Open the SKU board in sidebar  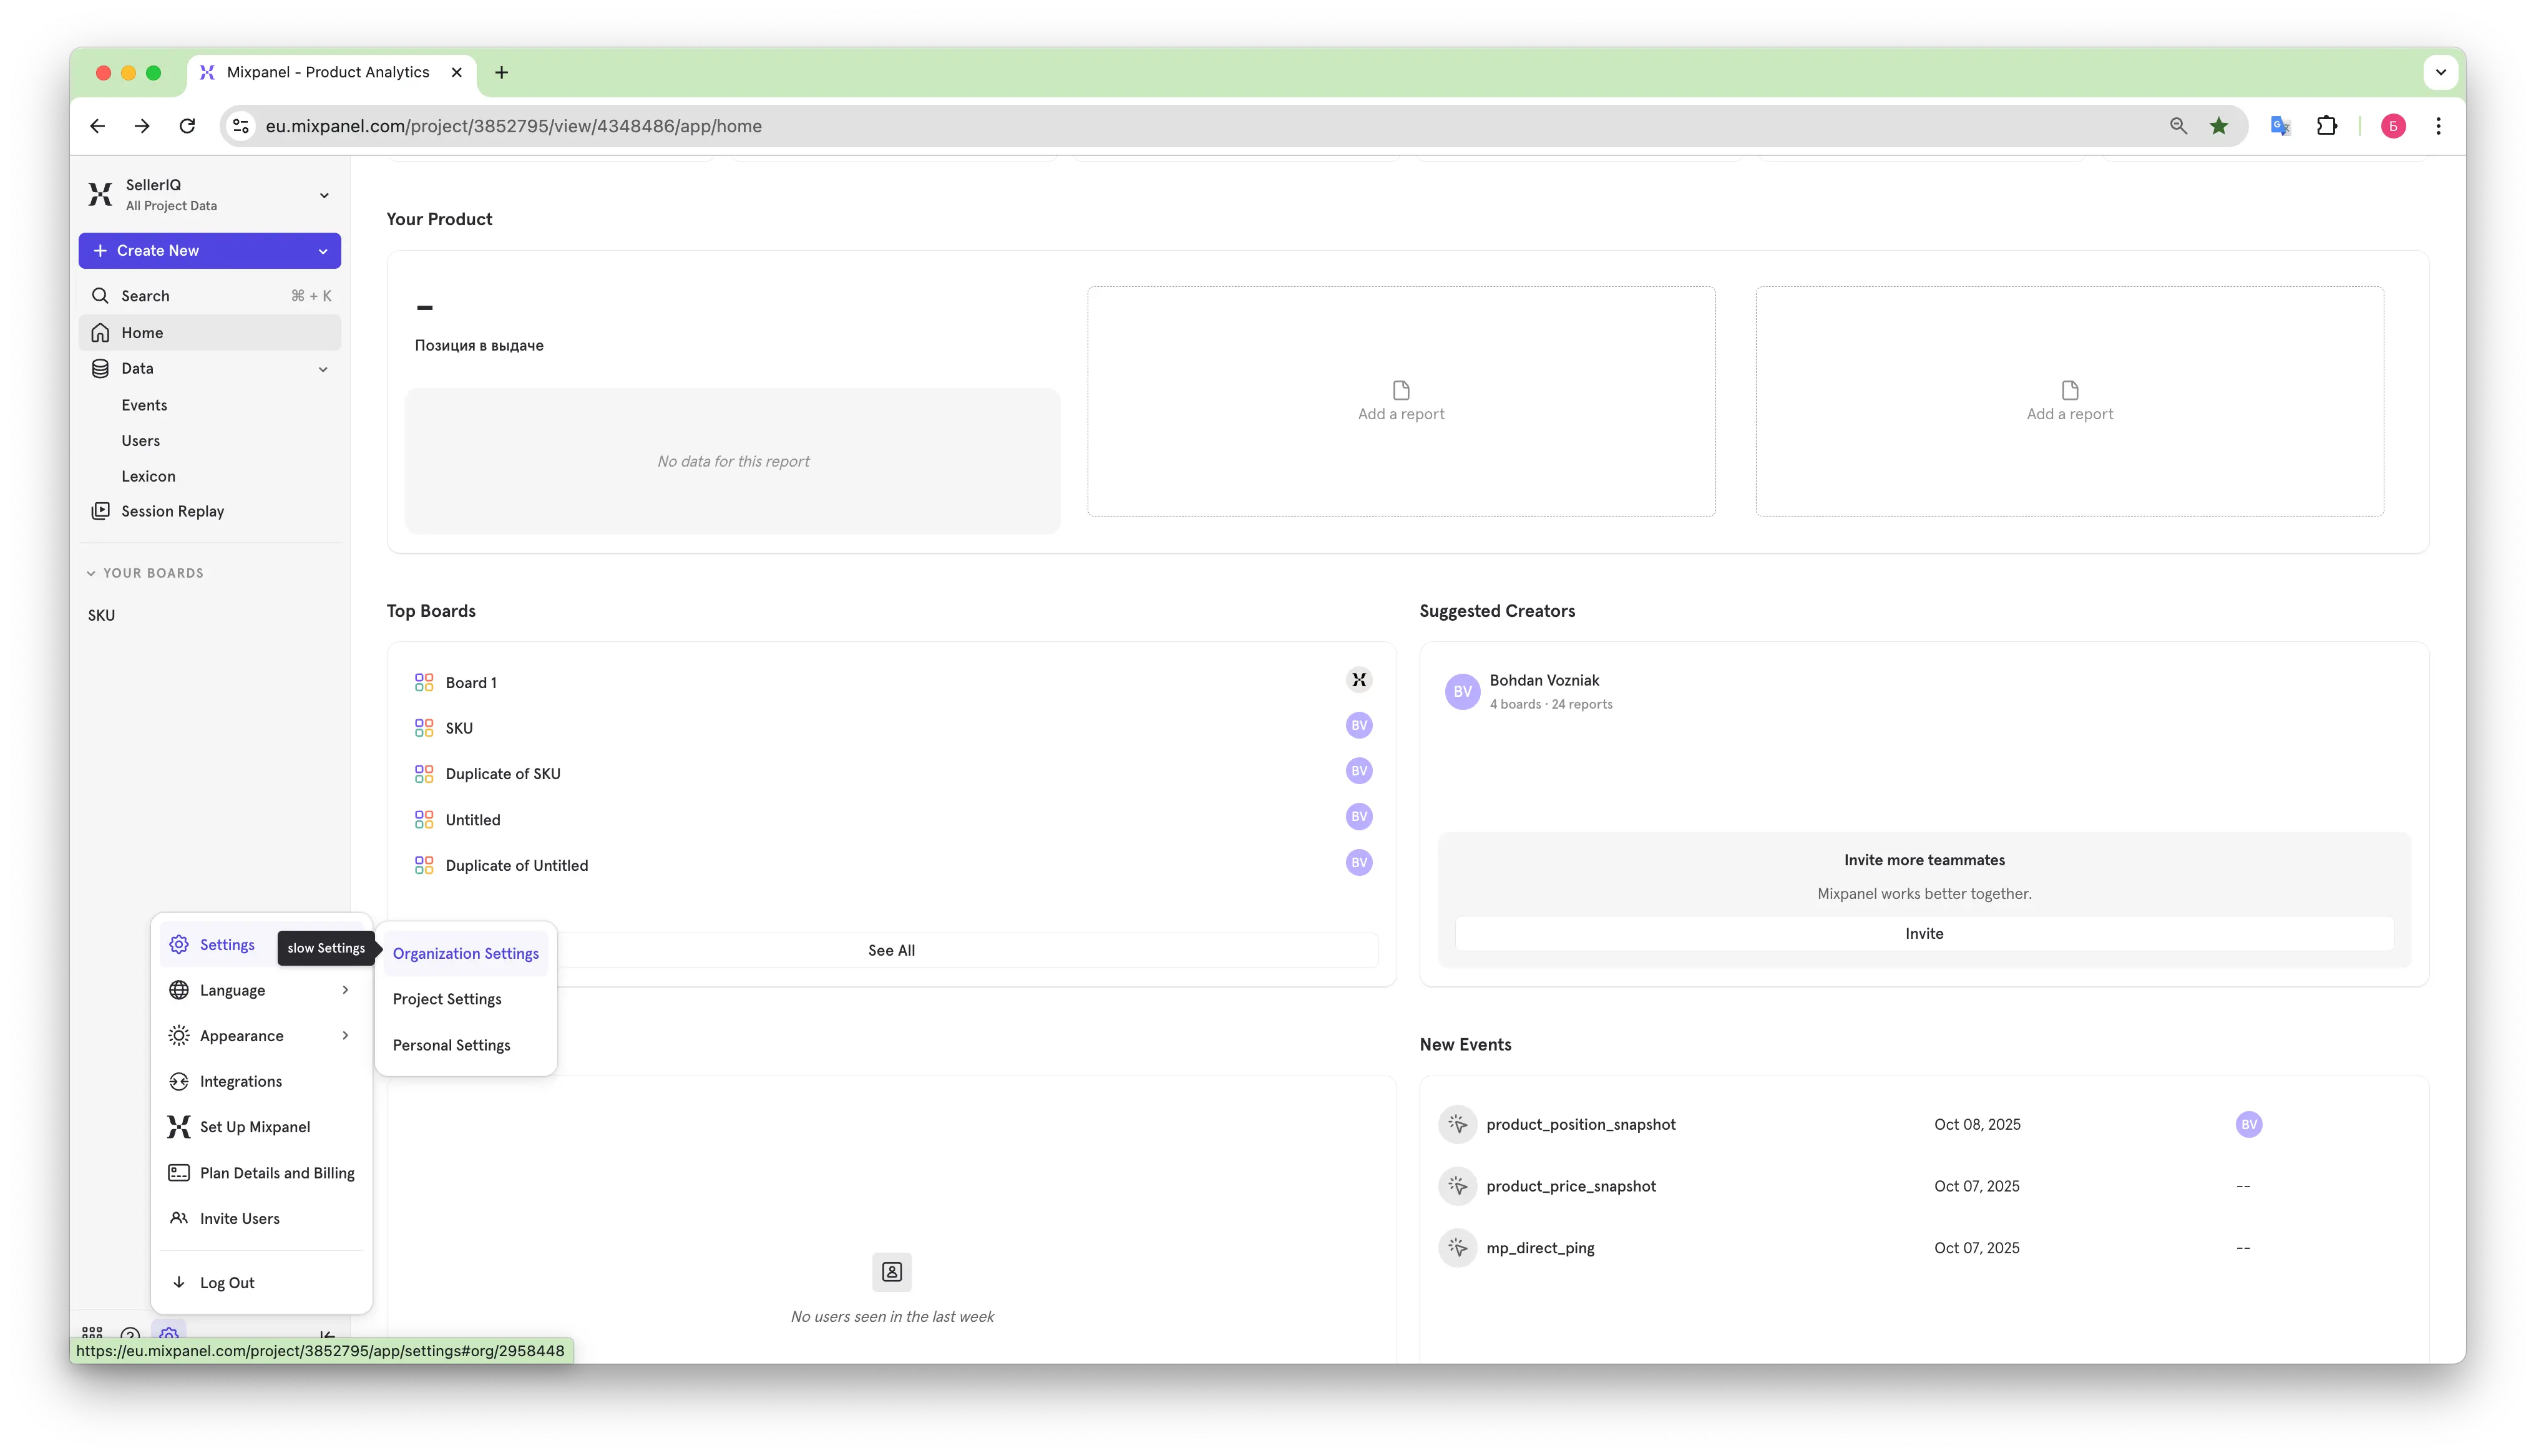[x=102, y=615]
